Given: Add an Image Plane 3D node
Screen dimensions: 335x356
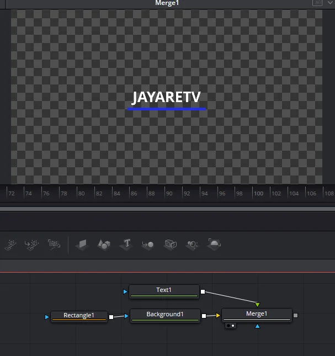Looking at the screenshot, I should (82, 245).
